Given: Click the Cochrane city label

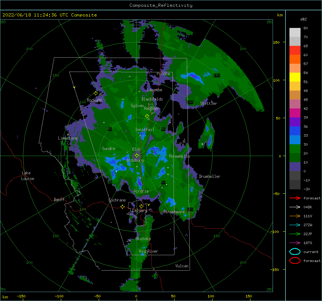Looking at the screenshot, I should coord(117,200).
